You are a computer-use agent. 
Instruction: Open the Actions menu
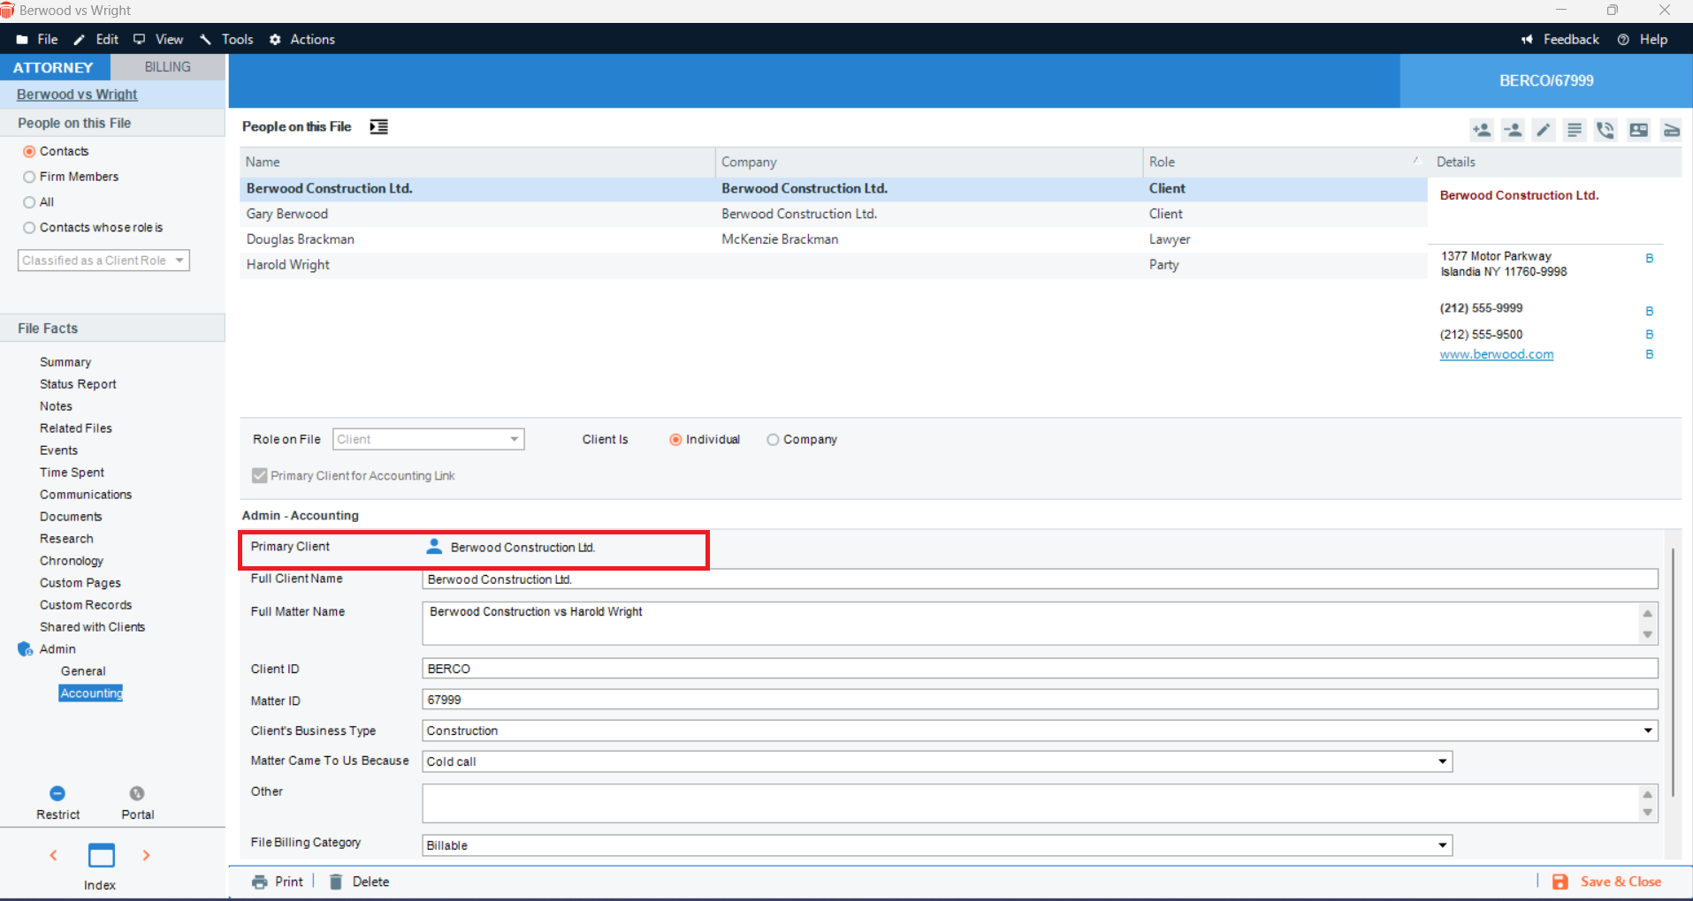pos(302,40)
